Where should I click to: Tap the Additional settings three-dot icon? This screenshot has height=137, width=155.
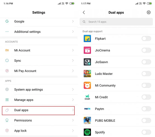7,32
